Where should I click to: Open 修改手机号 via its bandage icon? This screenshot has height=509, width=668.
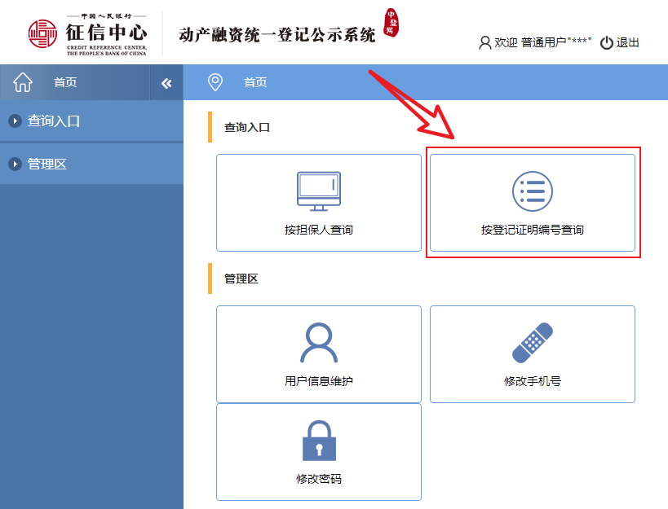(x=532, y=343)
